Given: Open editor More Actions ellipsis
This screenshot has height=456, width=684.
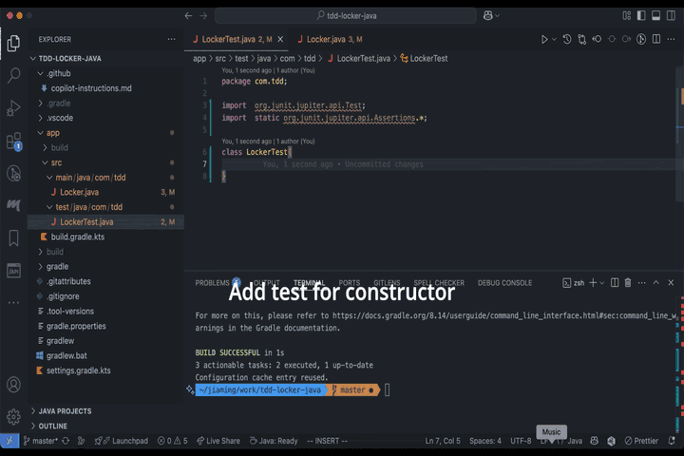Looking at the screenshot, I should (x=671, y=39).
